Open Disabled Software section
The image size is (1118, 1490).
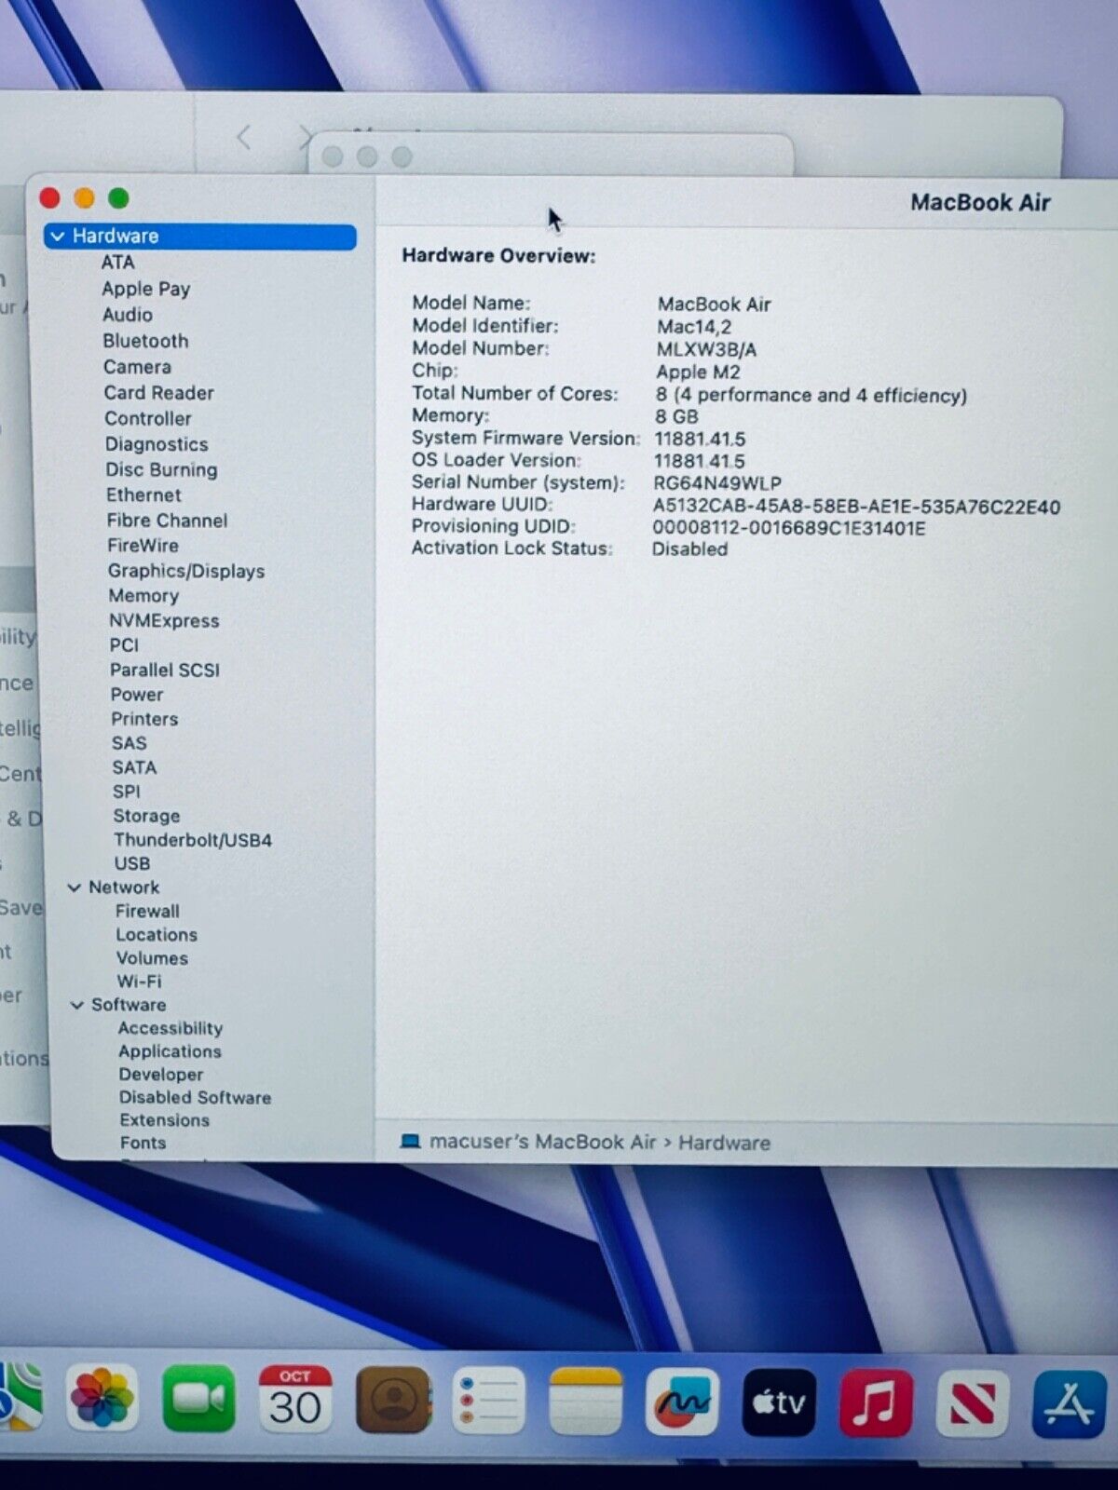tap(195, 1098)
